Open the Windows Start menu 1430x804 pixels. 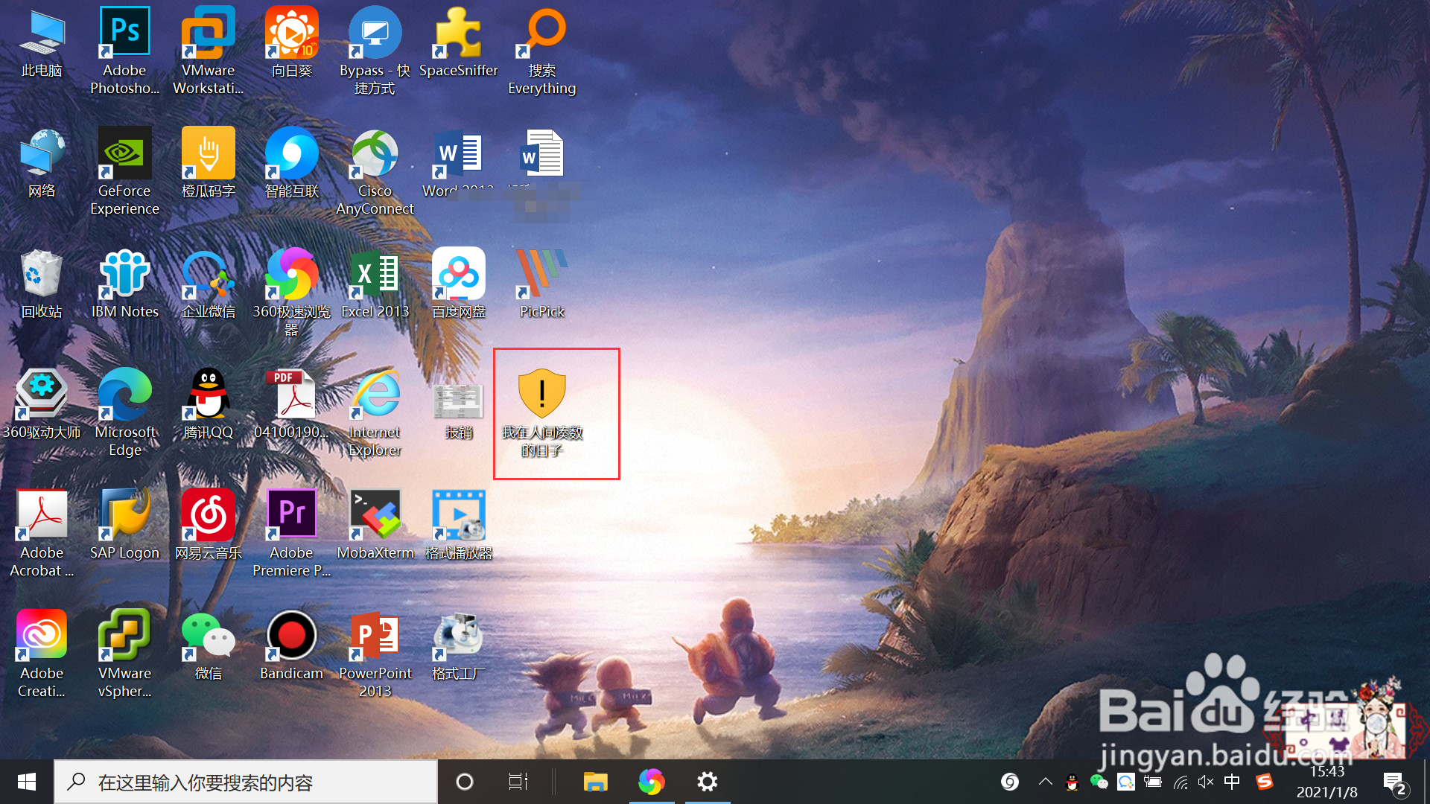coord(27,782)
